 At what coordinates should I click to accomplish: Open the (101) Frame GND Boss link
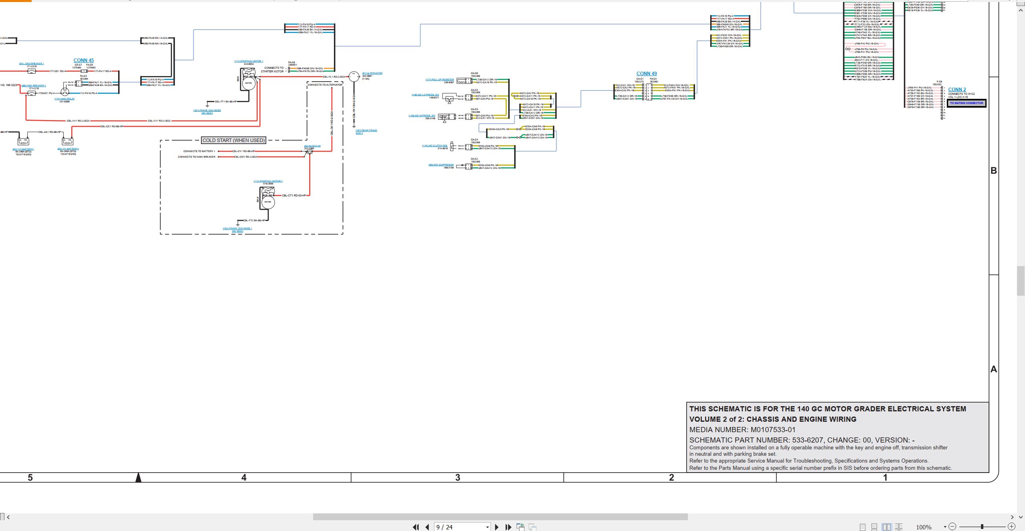click(207, 112)
